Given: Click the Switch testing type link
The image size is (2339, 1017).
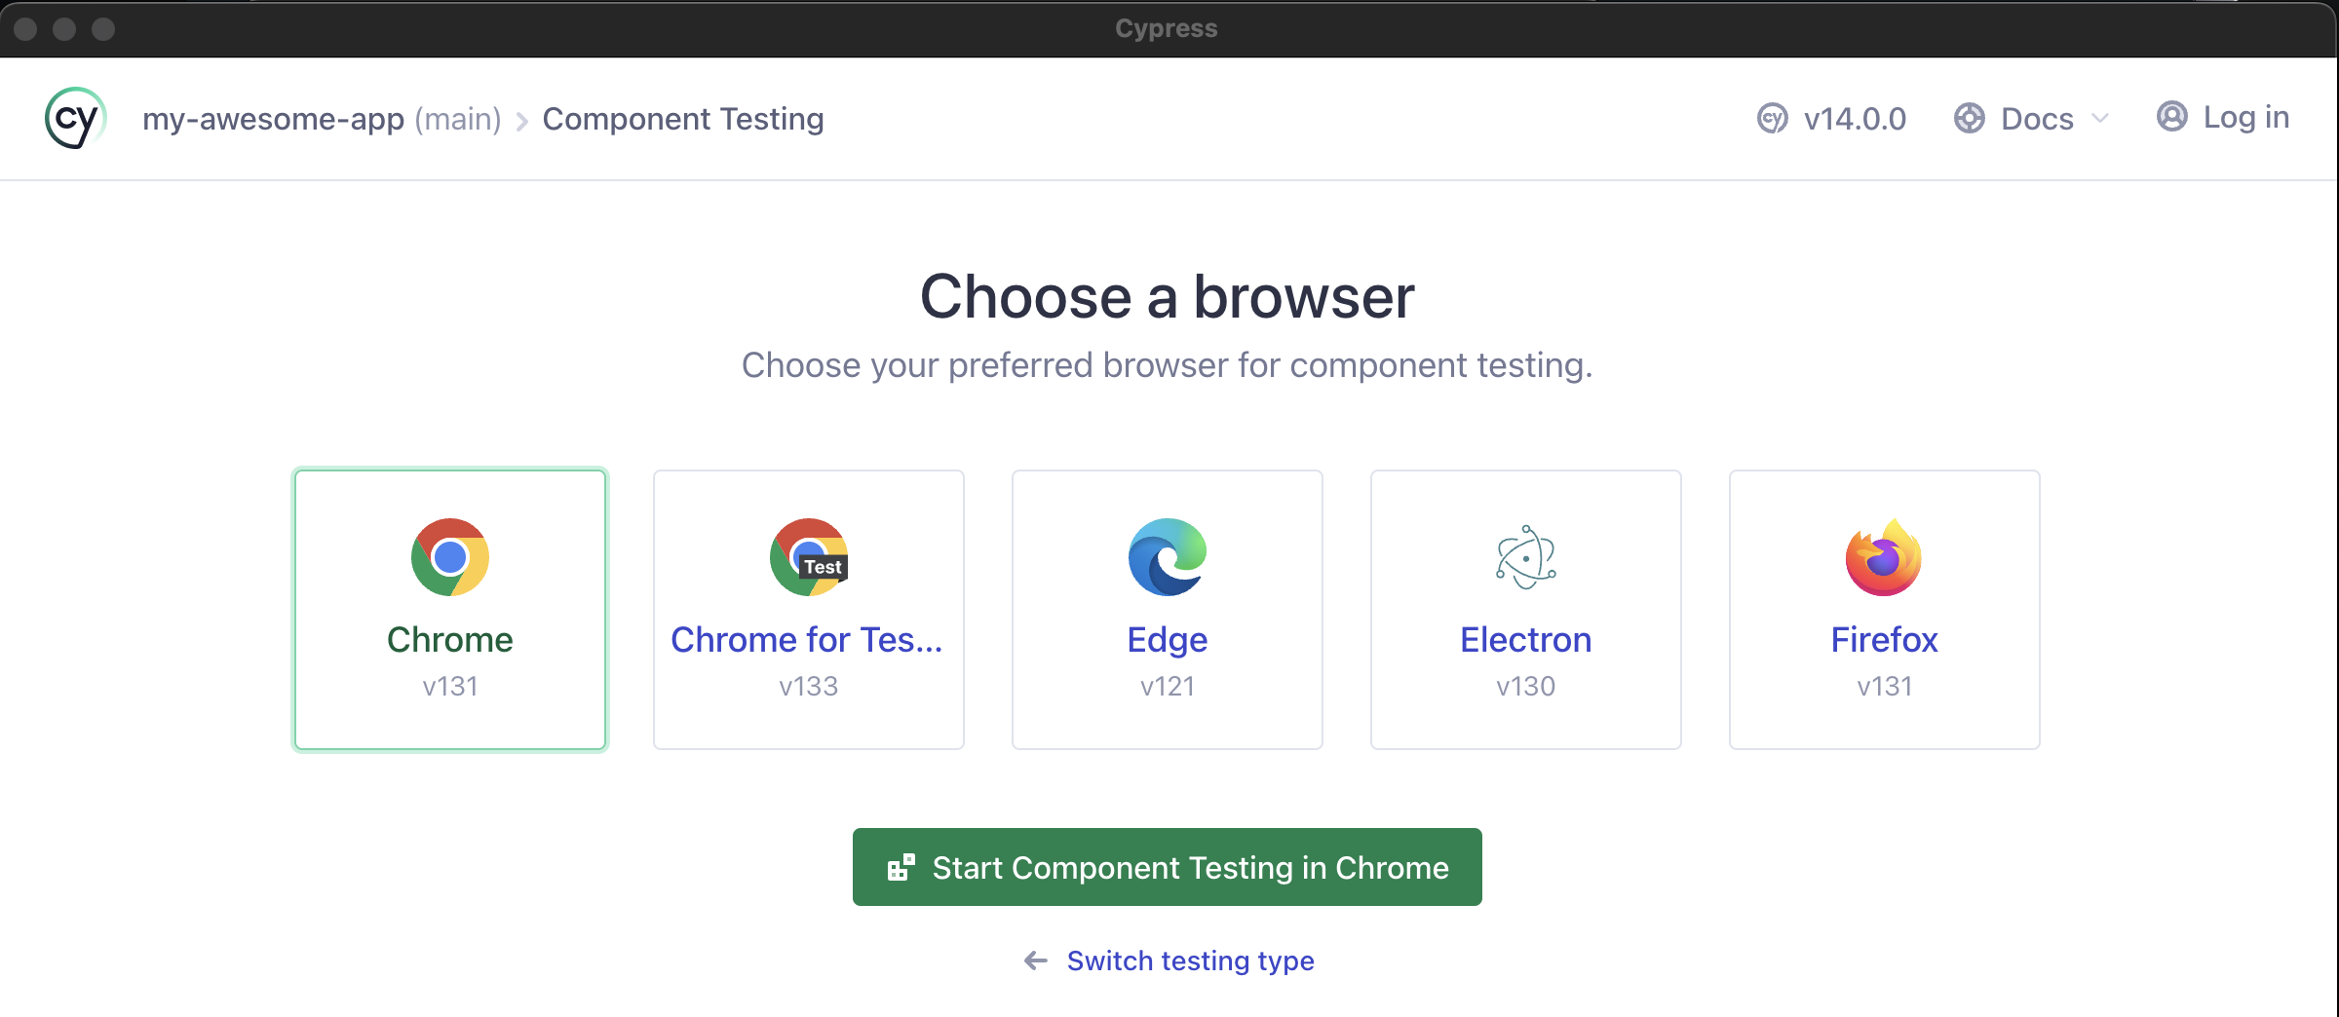Looking at the screenshot, I should point(1189,960).
